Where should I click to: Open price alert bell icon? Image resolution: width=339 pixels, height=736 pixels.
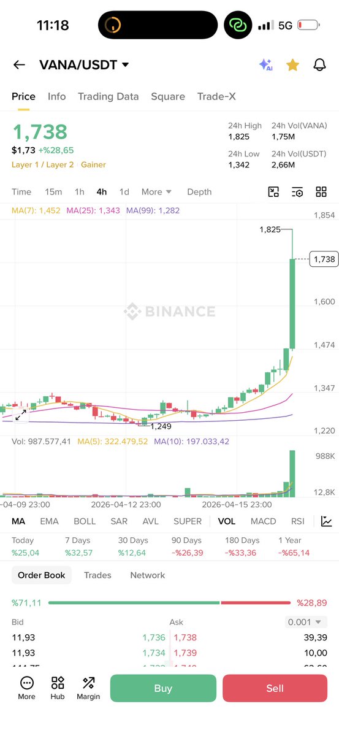pyautogui.click(x=319, y=64)
